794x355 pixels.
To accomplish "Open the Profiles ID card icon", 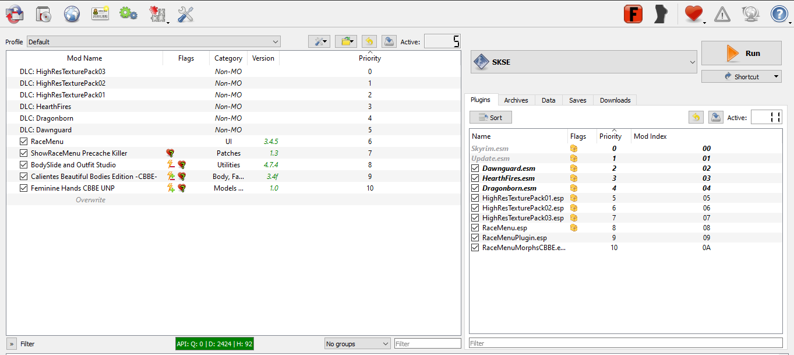I will pos(100,14).
